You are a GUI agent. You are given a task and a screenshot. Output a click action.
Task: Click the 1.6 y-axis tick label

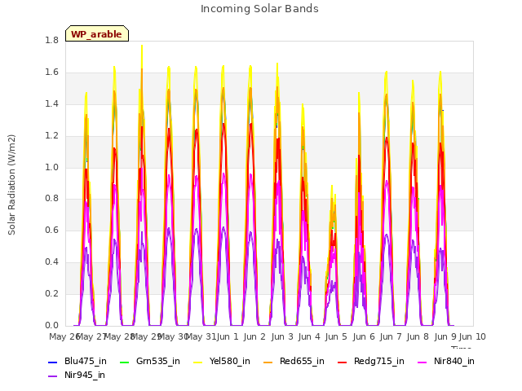point(51,72)
